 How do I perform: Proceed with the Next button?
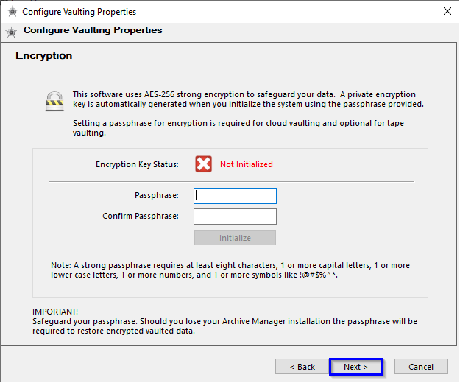pos(355,367)
